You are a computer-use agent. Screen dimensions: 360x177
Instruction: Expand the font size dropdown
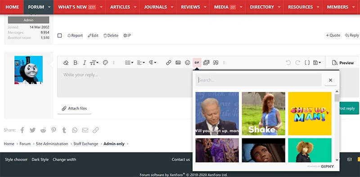(x=94, y=63)
